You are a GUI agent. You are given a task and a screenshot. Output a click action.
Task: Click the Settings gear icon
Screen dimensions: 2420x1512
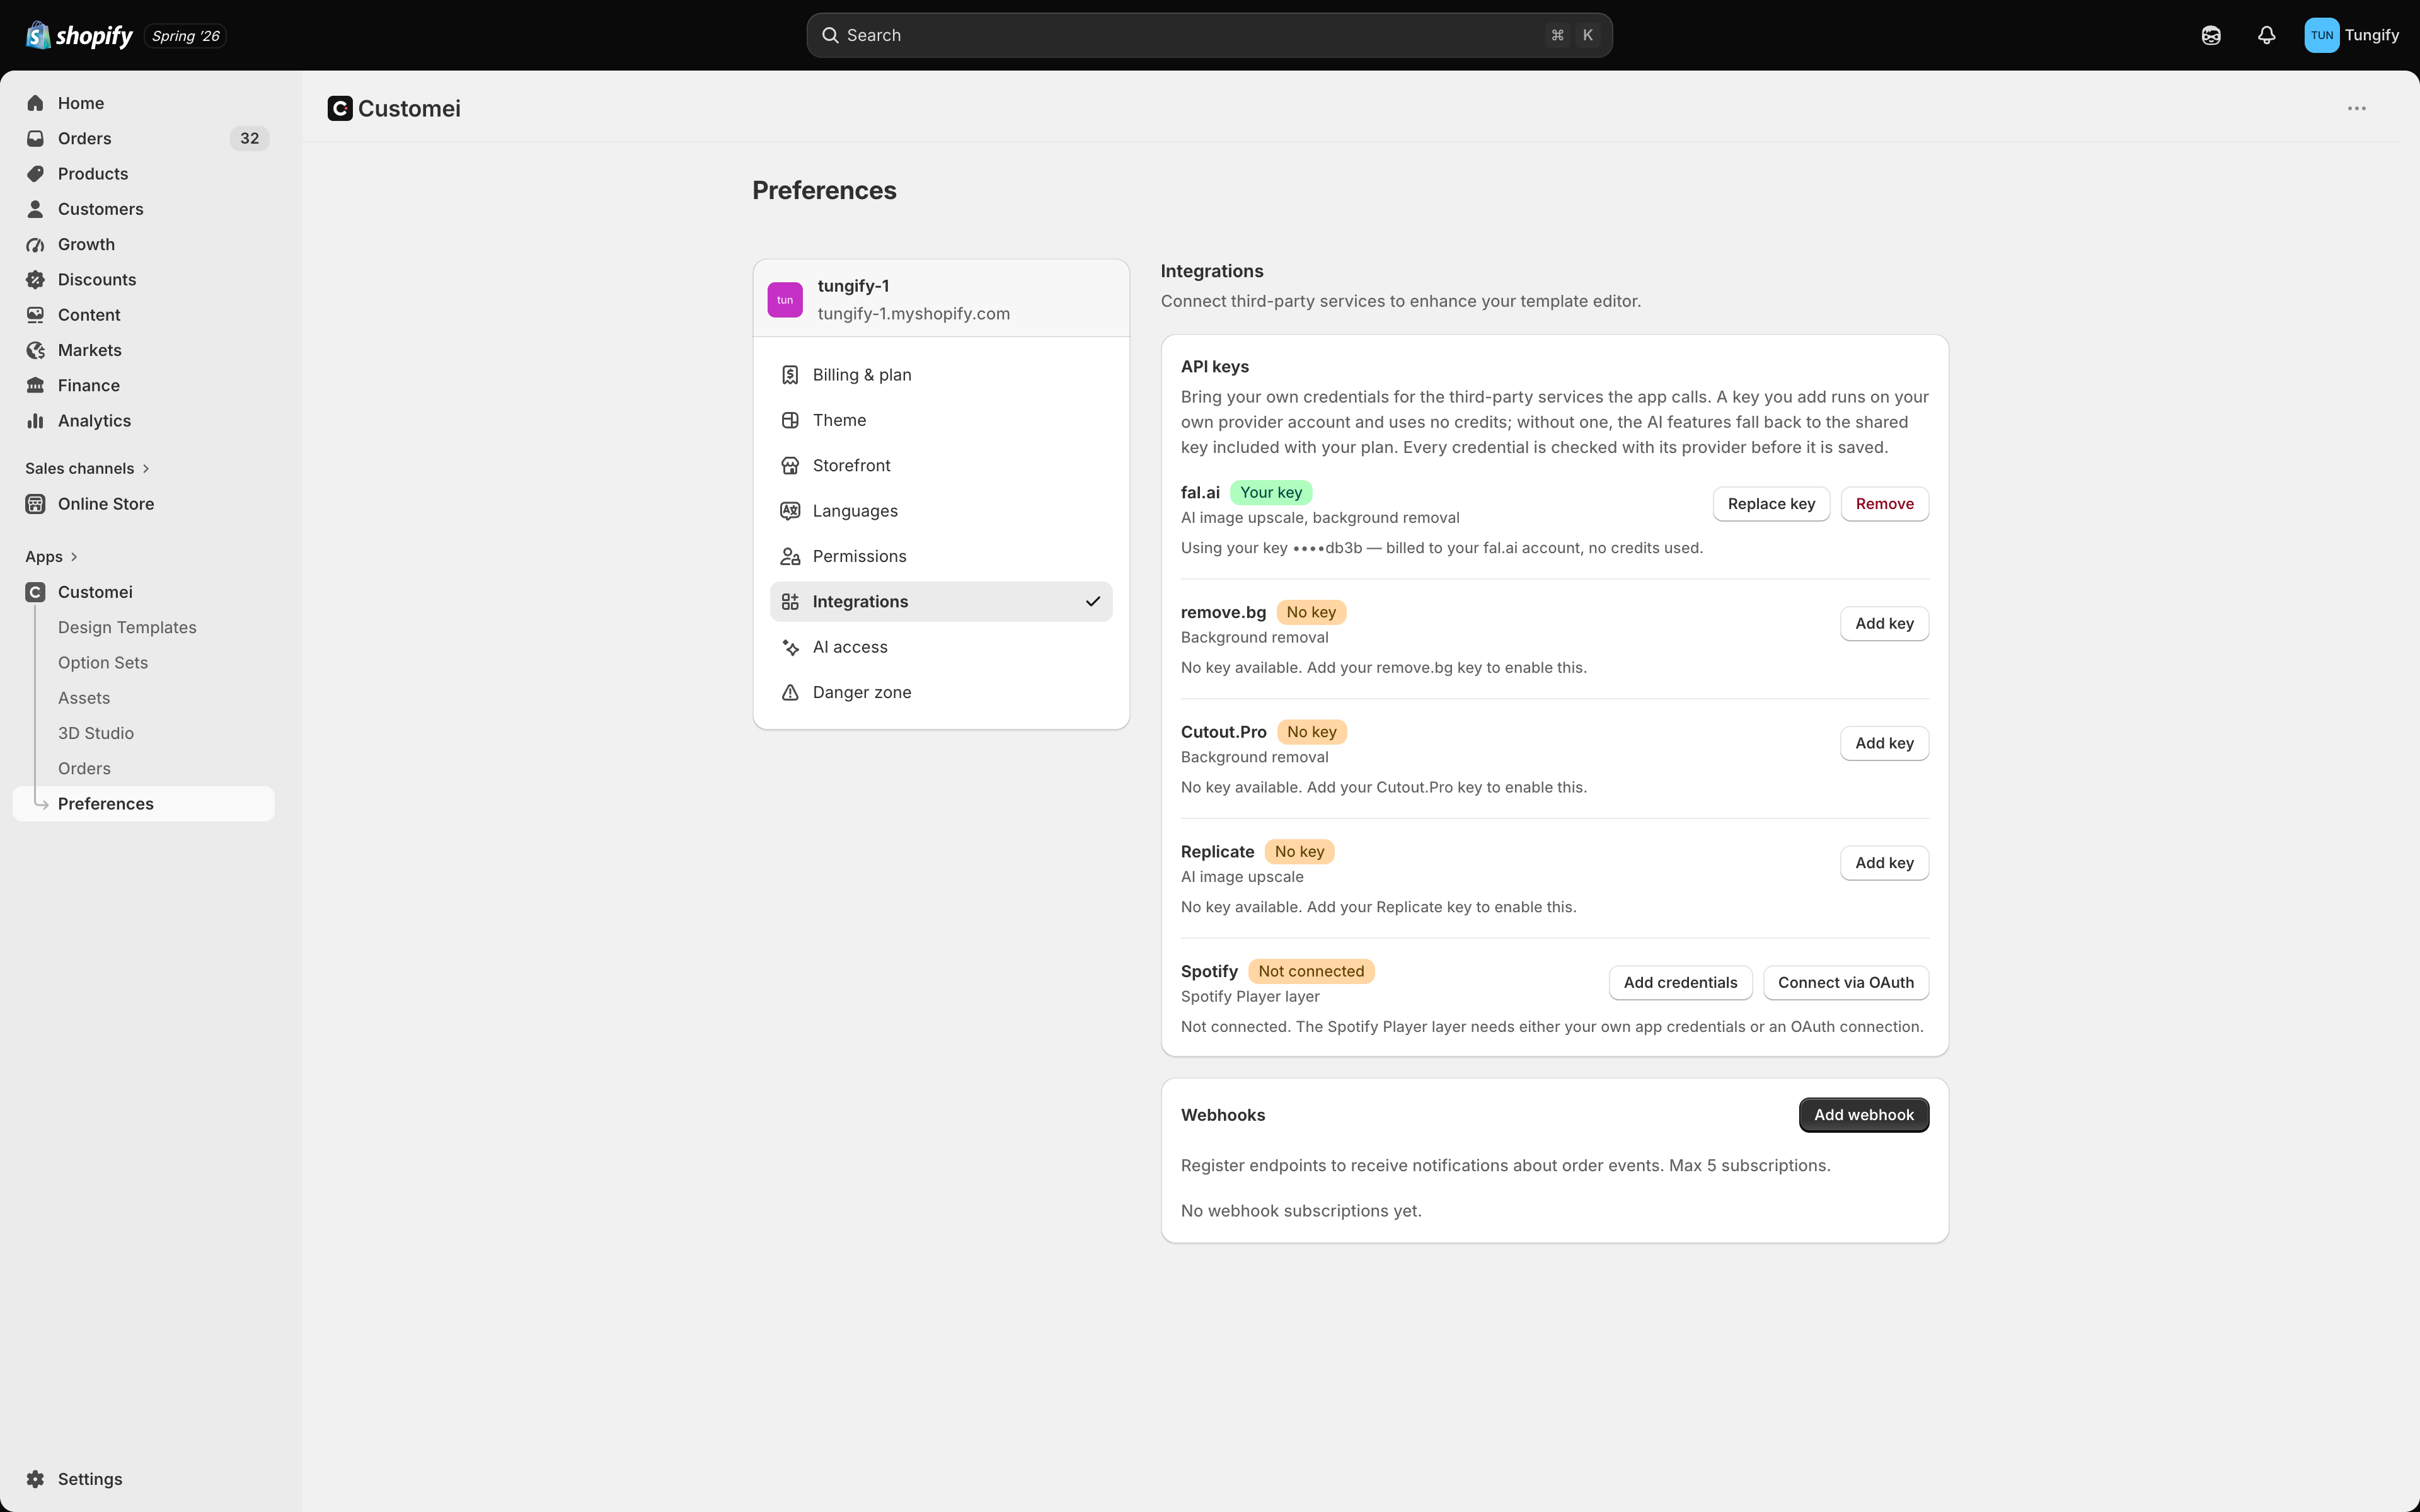click(35, 1479)
